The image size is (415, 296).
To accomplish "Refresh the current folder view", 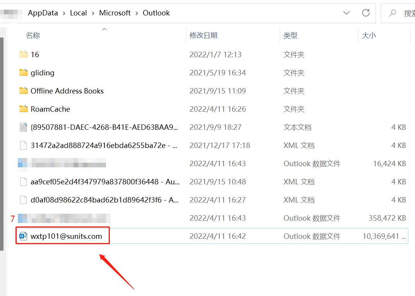I will [366, 13].
